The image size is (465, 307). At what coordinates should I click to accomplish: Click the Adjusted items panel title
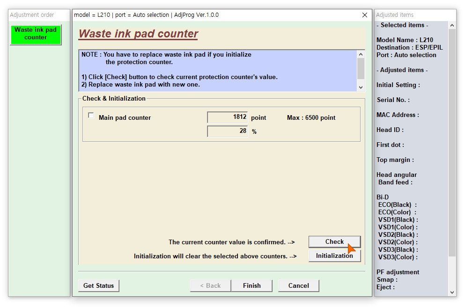coord(395,15)
